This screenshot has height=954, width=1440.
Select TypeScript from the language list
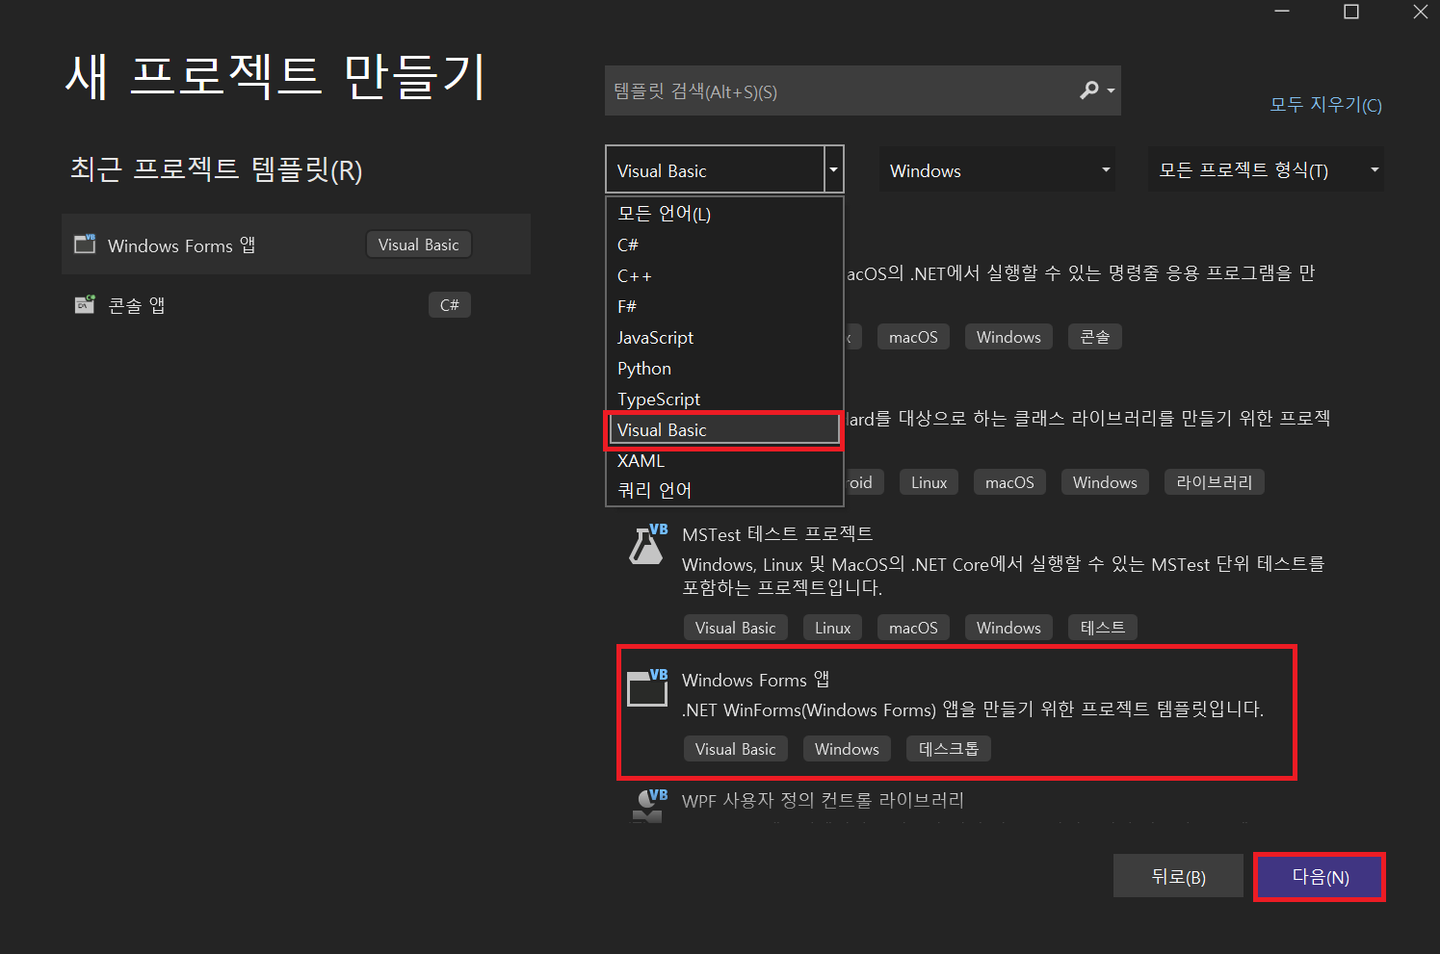click(724, 399)
